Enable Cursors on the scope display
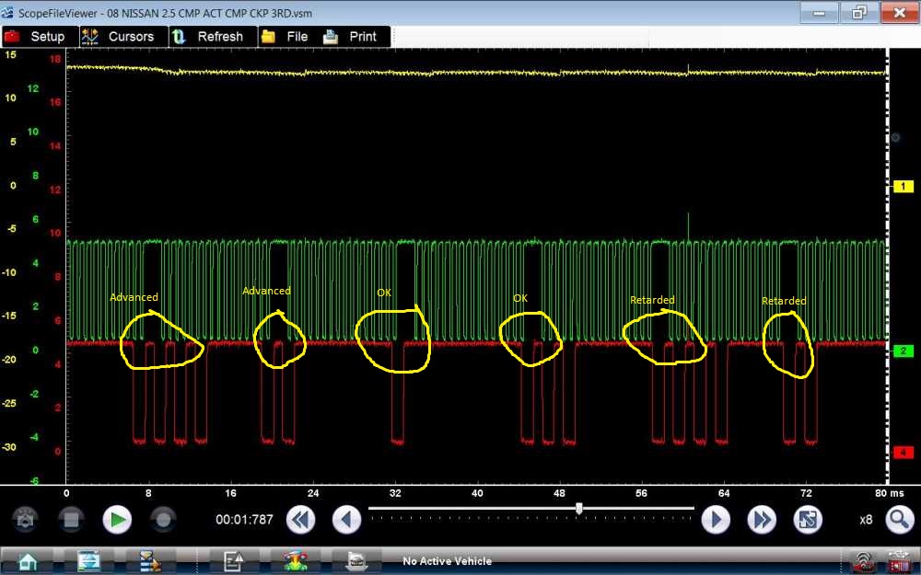The width and height of the screenshot is (921, 575). coord(119,37)
